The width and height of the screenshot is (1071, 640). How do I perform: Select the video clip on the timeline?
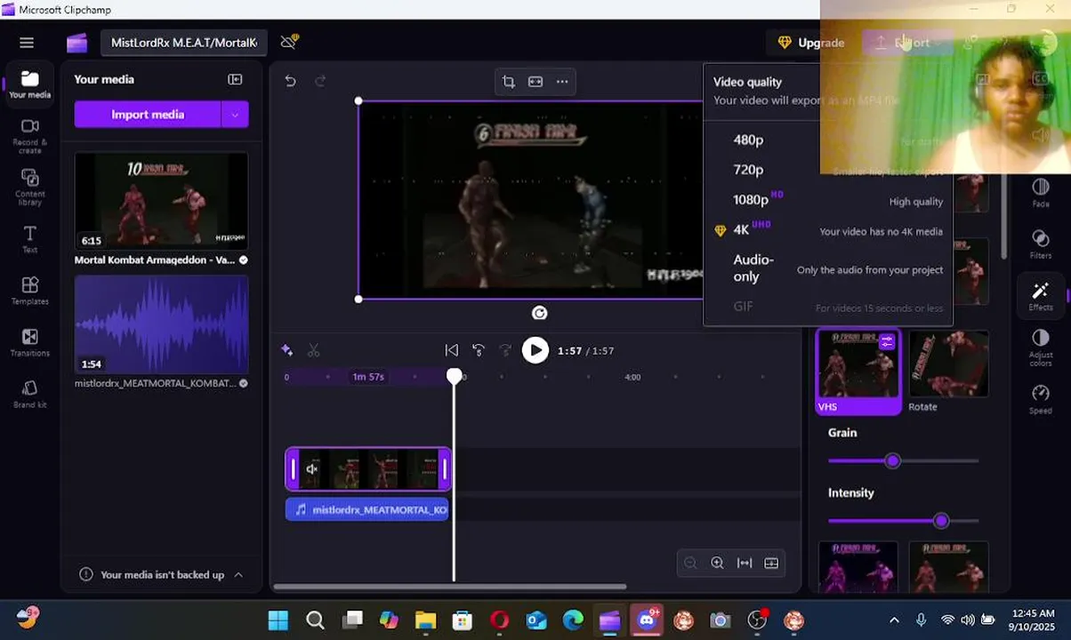tap(368, 469)
